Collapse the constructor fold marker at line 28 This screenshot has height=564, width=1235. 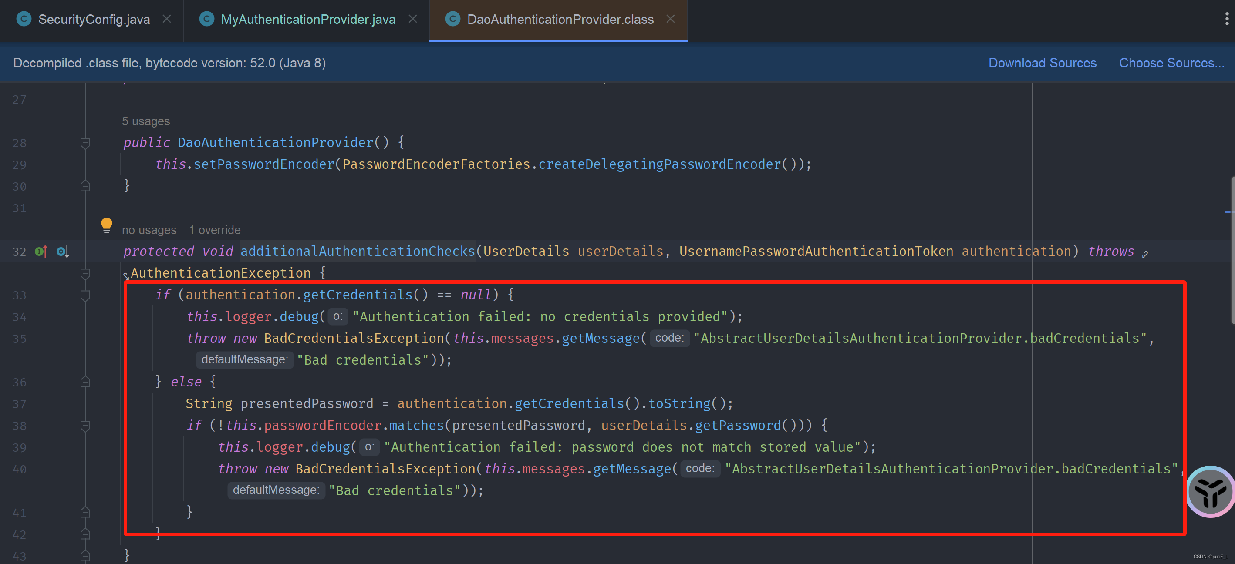(x=85, y=143)
